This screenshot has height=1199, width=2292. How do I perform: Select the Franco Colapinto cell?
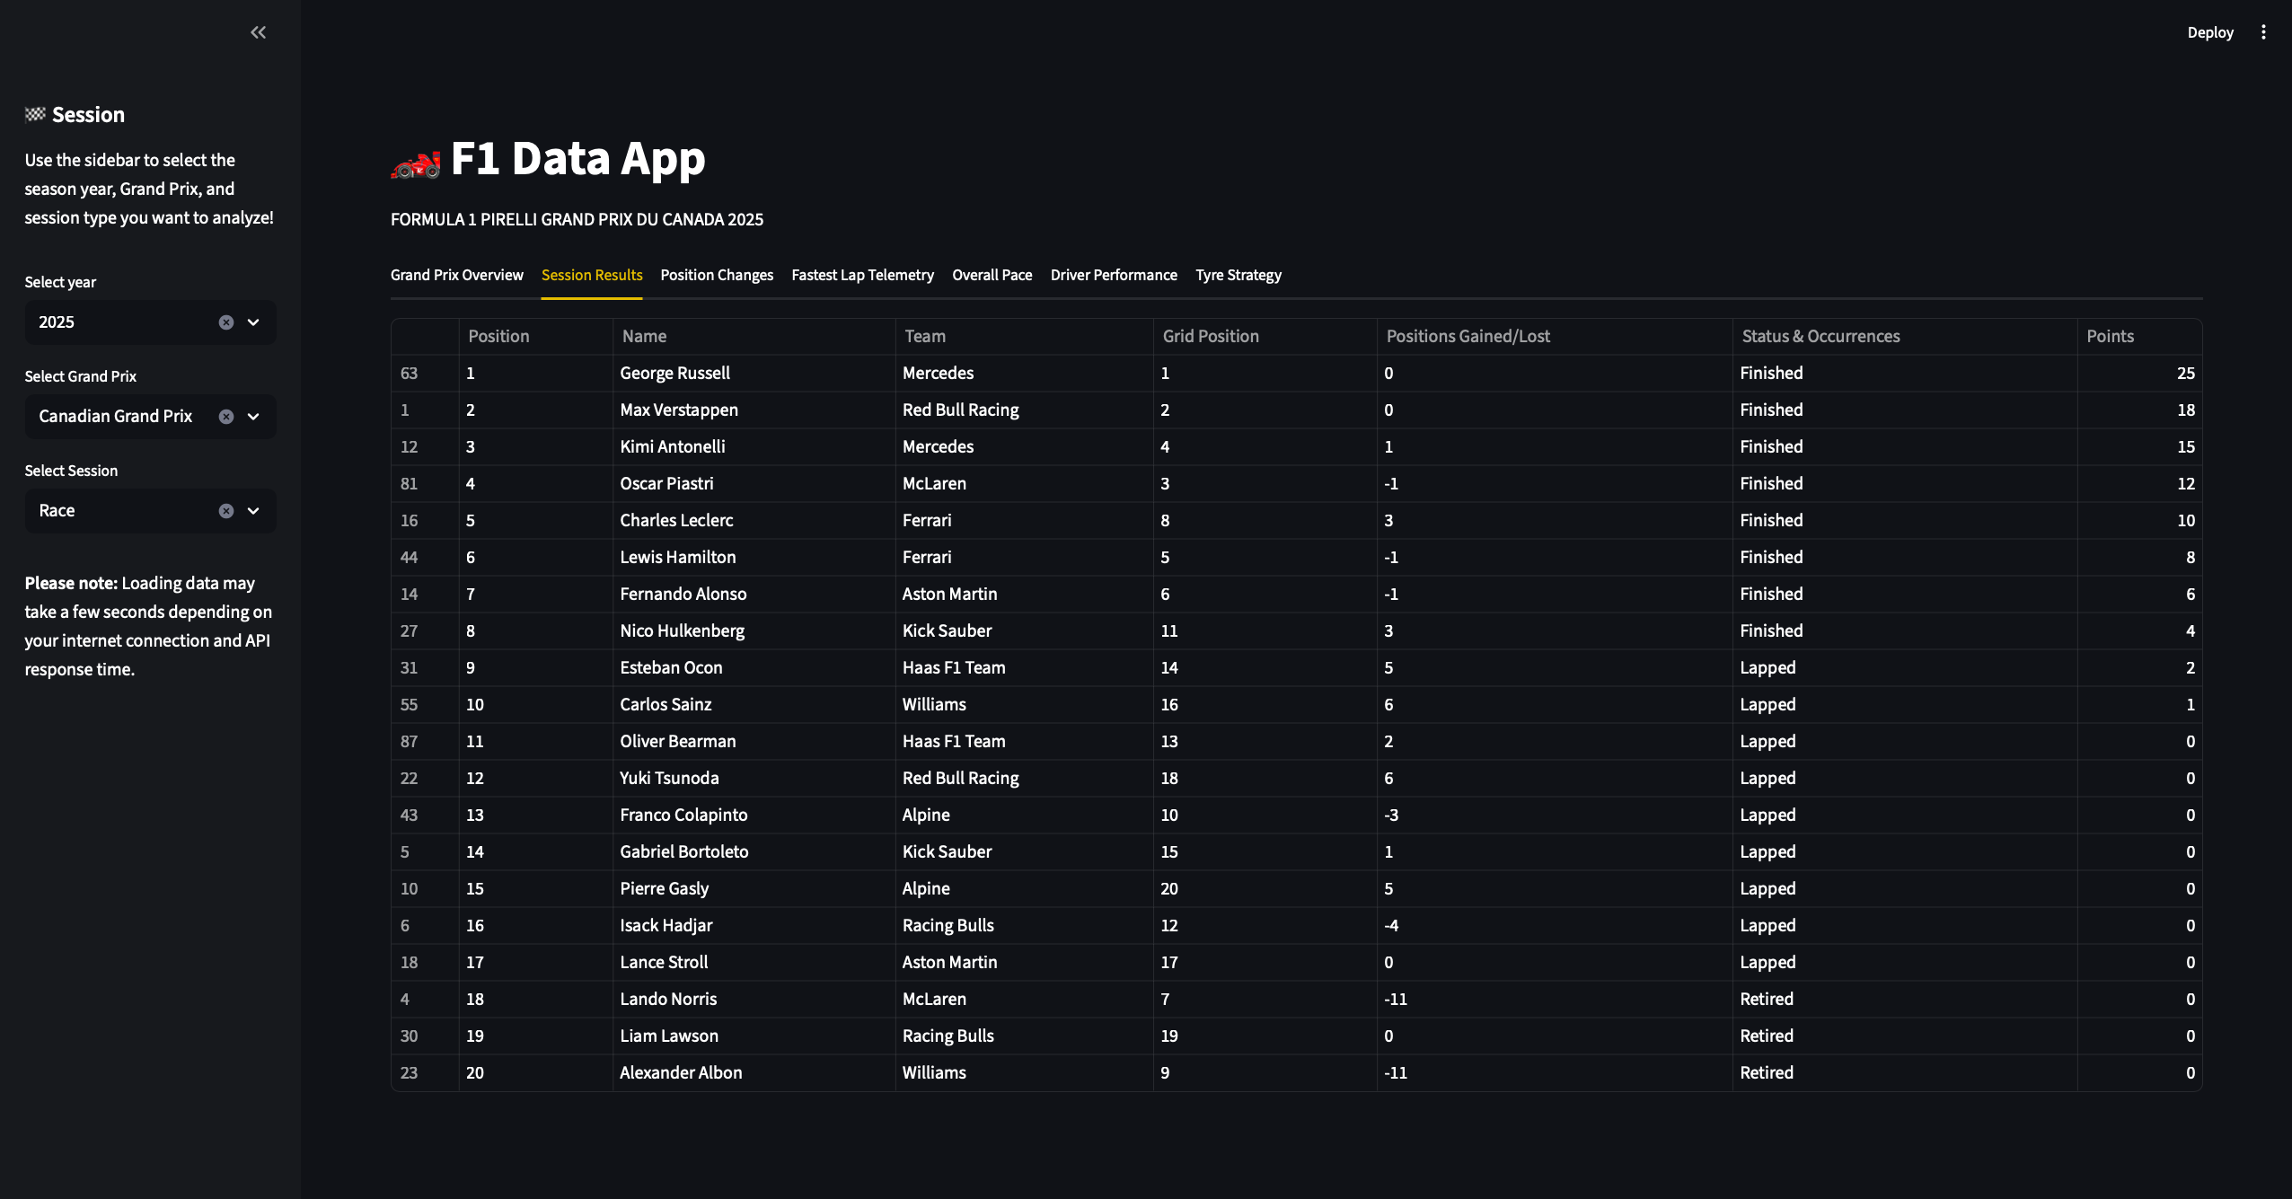pos(754,815)
